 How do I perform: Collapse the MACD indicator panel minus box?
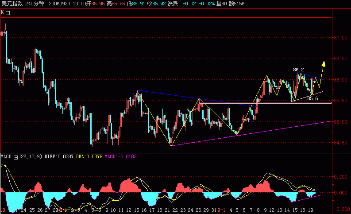15,157
